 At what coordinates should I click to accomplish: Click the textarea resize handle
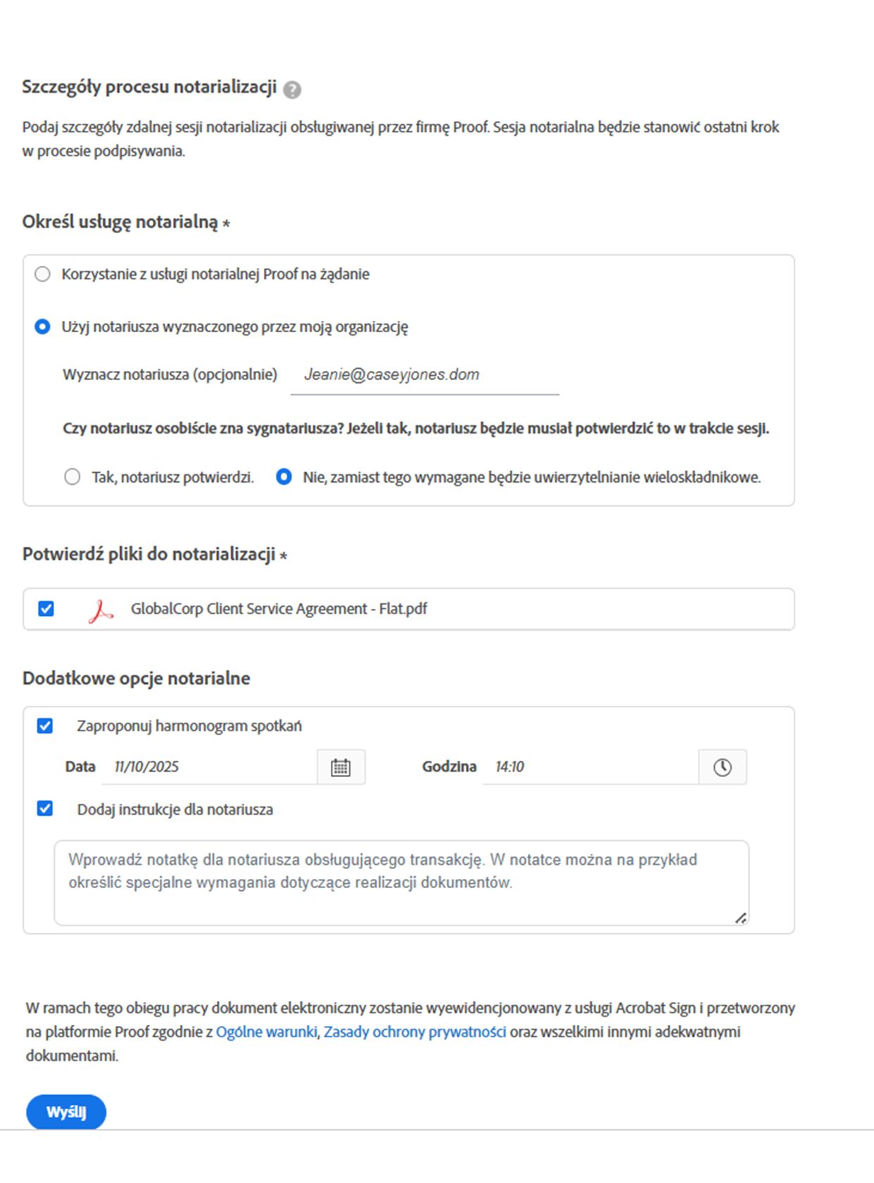pos(740,918)
